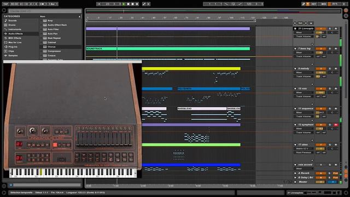Toggle the Punch-In switch
The image size is (350, 197).
click(x=226, y=4)
